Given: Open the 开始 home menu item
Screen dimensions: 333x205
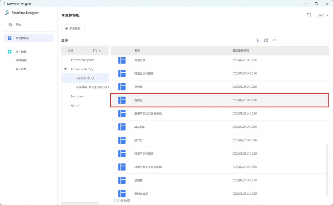Looking at the screenshot, I should [x=18, y=25].
